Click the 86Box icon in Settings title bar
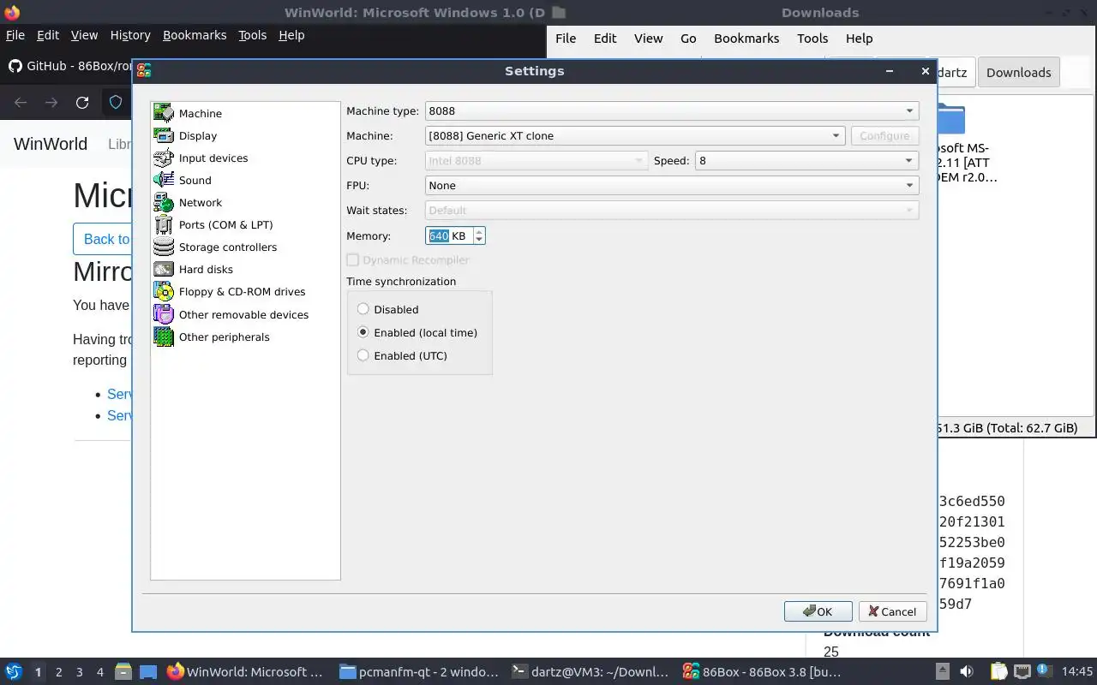1097x685 pixels. click(144, 71)
